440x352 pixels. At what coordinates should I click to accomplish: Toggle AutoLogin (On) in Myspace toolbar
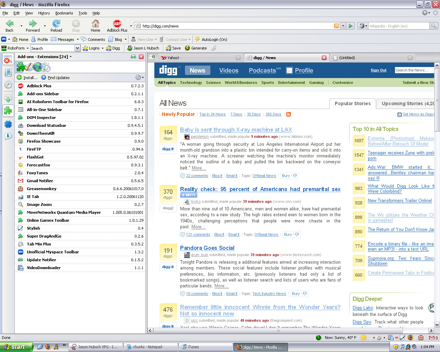[211, 40]
